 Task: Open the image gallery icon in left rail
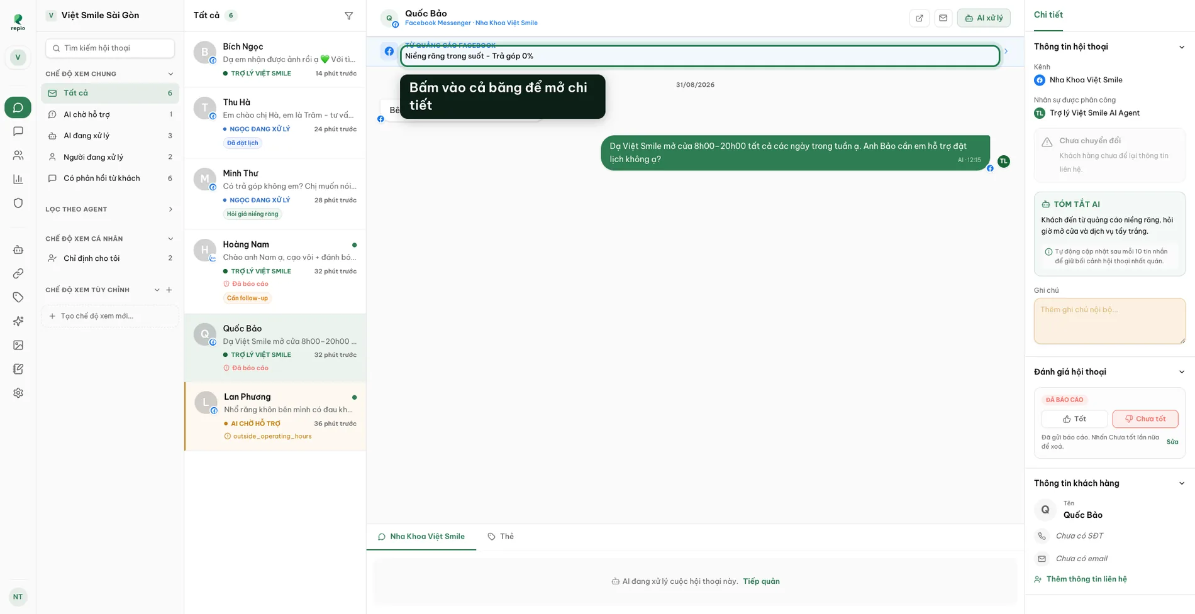point(18,345)
